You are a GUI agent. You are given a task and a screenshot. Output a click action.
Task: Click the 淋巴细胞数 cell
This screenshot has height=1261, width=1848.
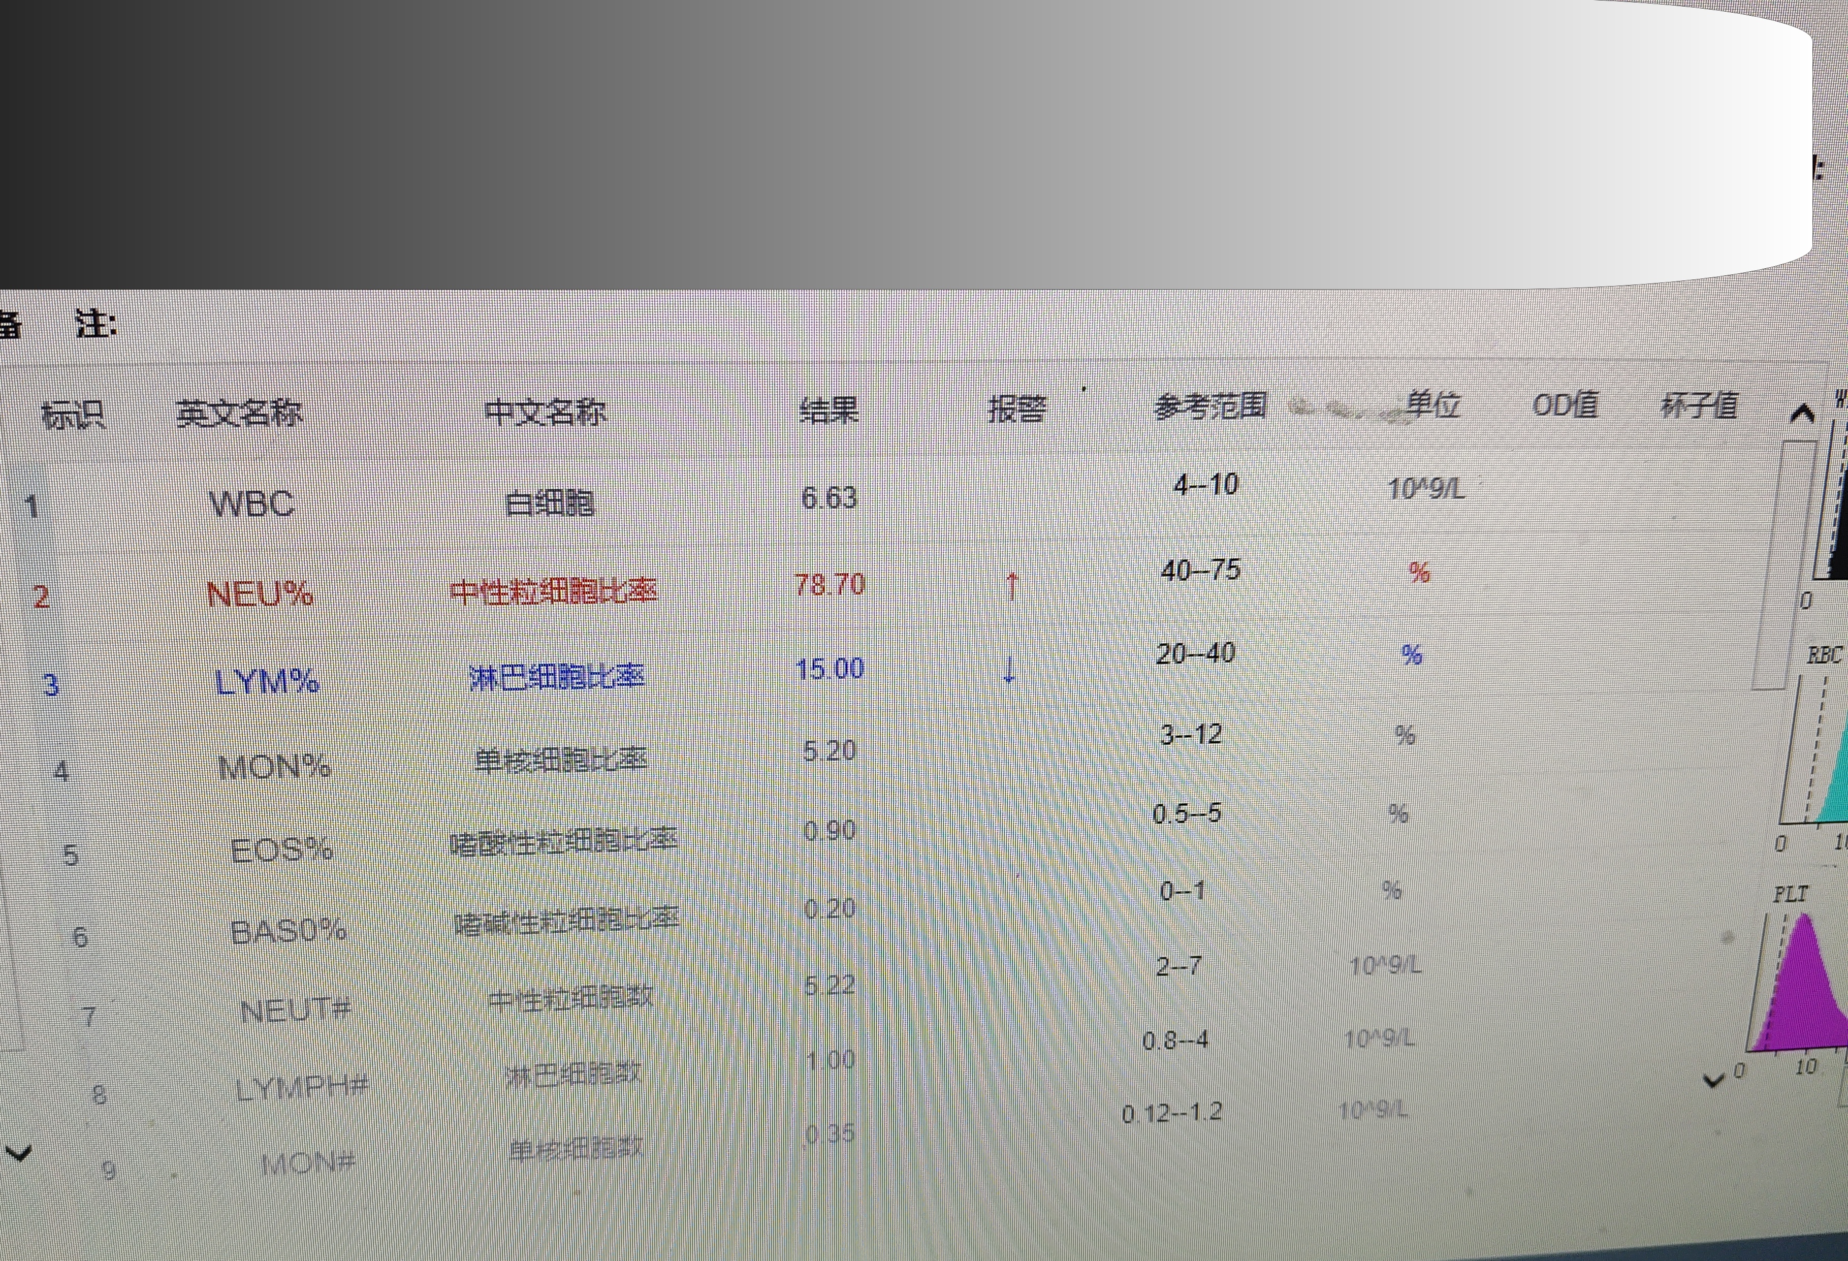coord(572,1075)
